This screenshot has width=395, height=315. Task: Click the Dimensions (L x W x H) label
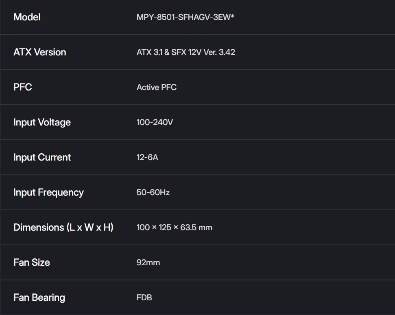click(63, 227)
